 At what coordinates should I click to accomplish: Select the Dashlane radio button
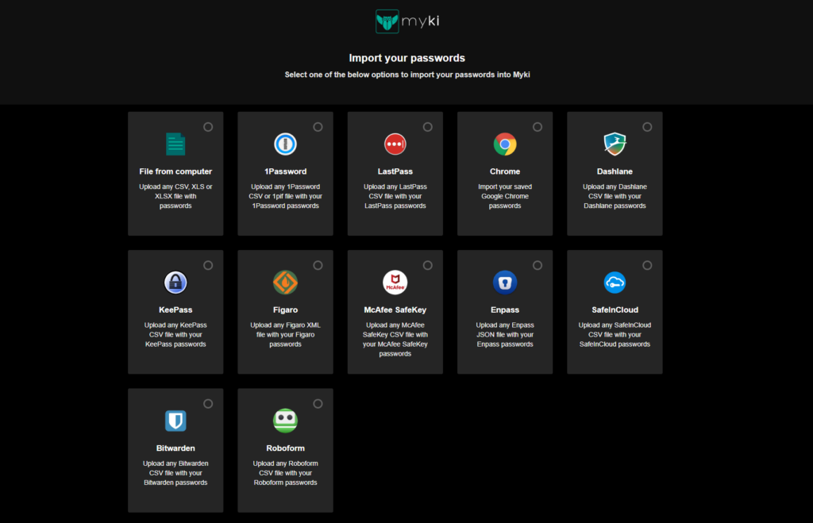[648, 127]
